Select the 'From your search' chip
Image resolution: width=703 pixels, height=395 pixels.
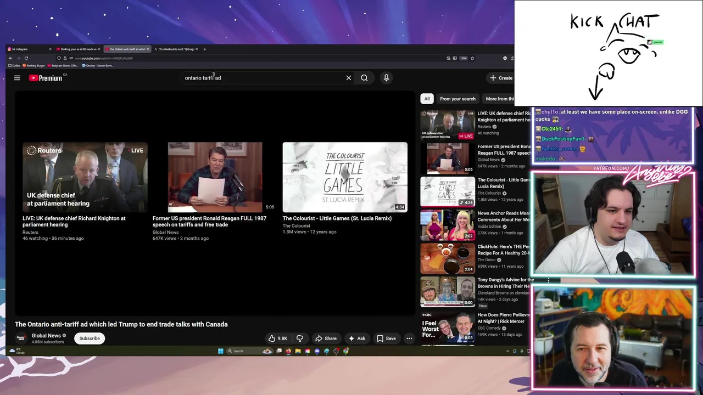click(457, 99)
